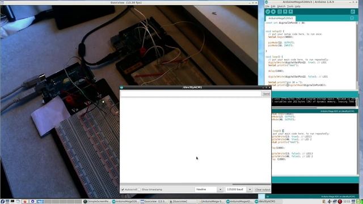Open the Serial Monitor magnifier icon
The width and height of the screenshot is (363, 204).
click(353, 11)
